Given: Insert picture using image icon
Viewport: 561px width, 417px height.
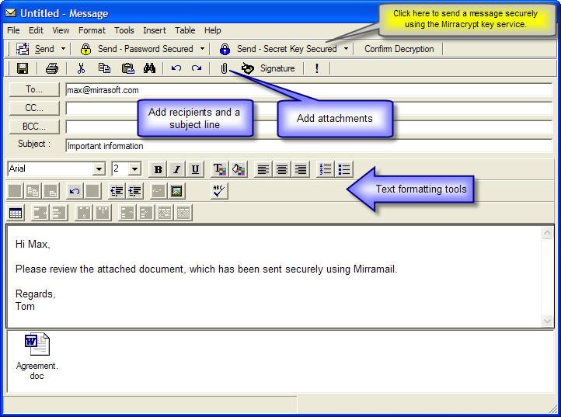Looking at the screenshot, I should tap(176, 191).
